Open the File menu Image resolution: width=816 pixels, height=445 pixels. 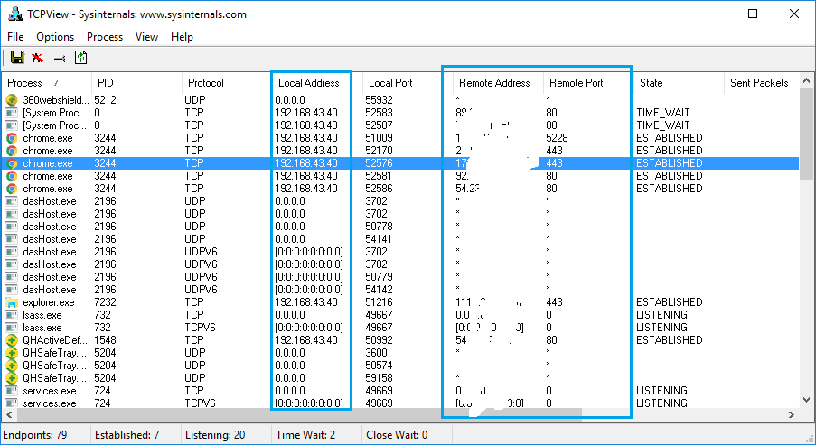point(15,37)
